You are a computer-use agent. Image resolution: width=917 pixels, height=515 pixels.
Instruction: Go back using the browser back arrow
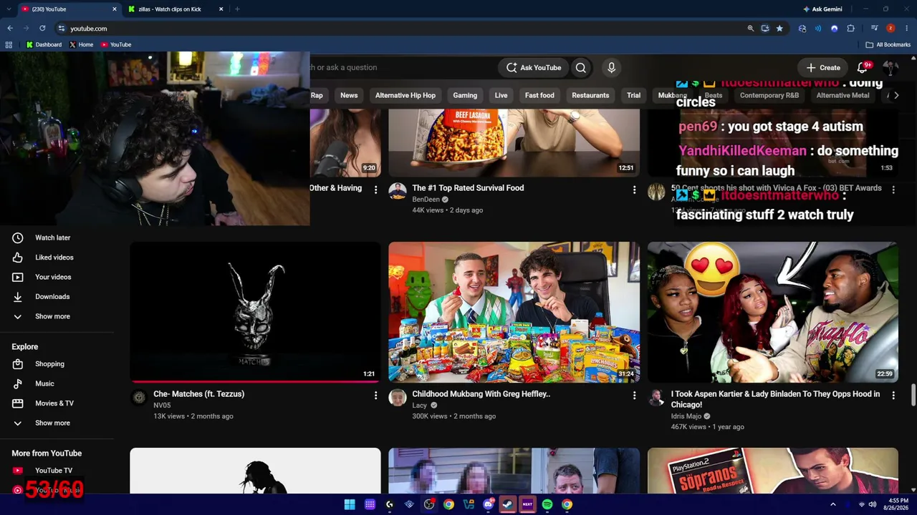point(10,29)
